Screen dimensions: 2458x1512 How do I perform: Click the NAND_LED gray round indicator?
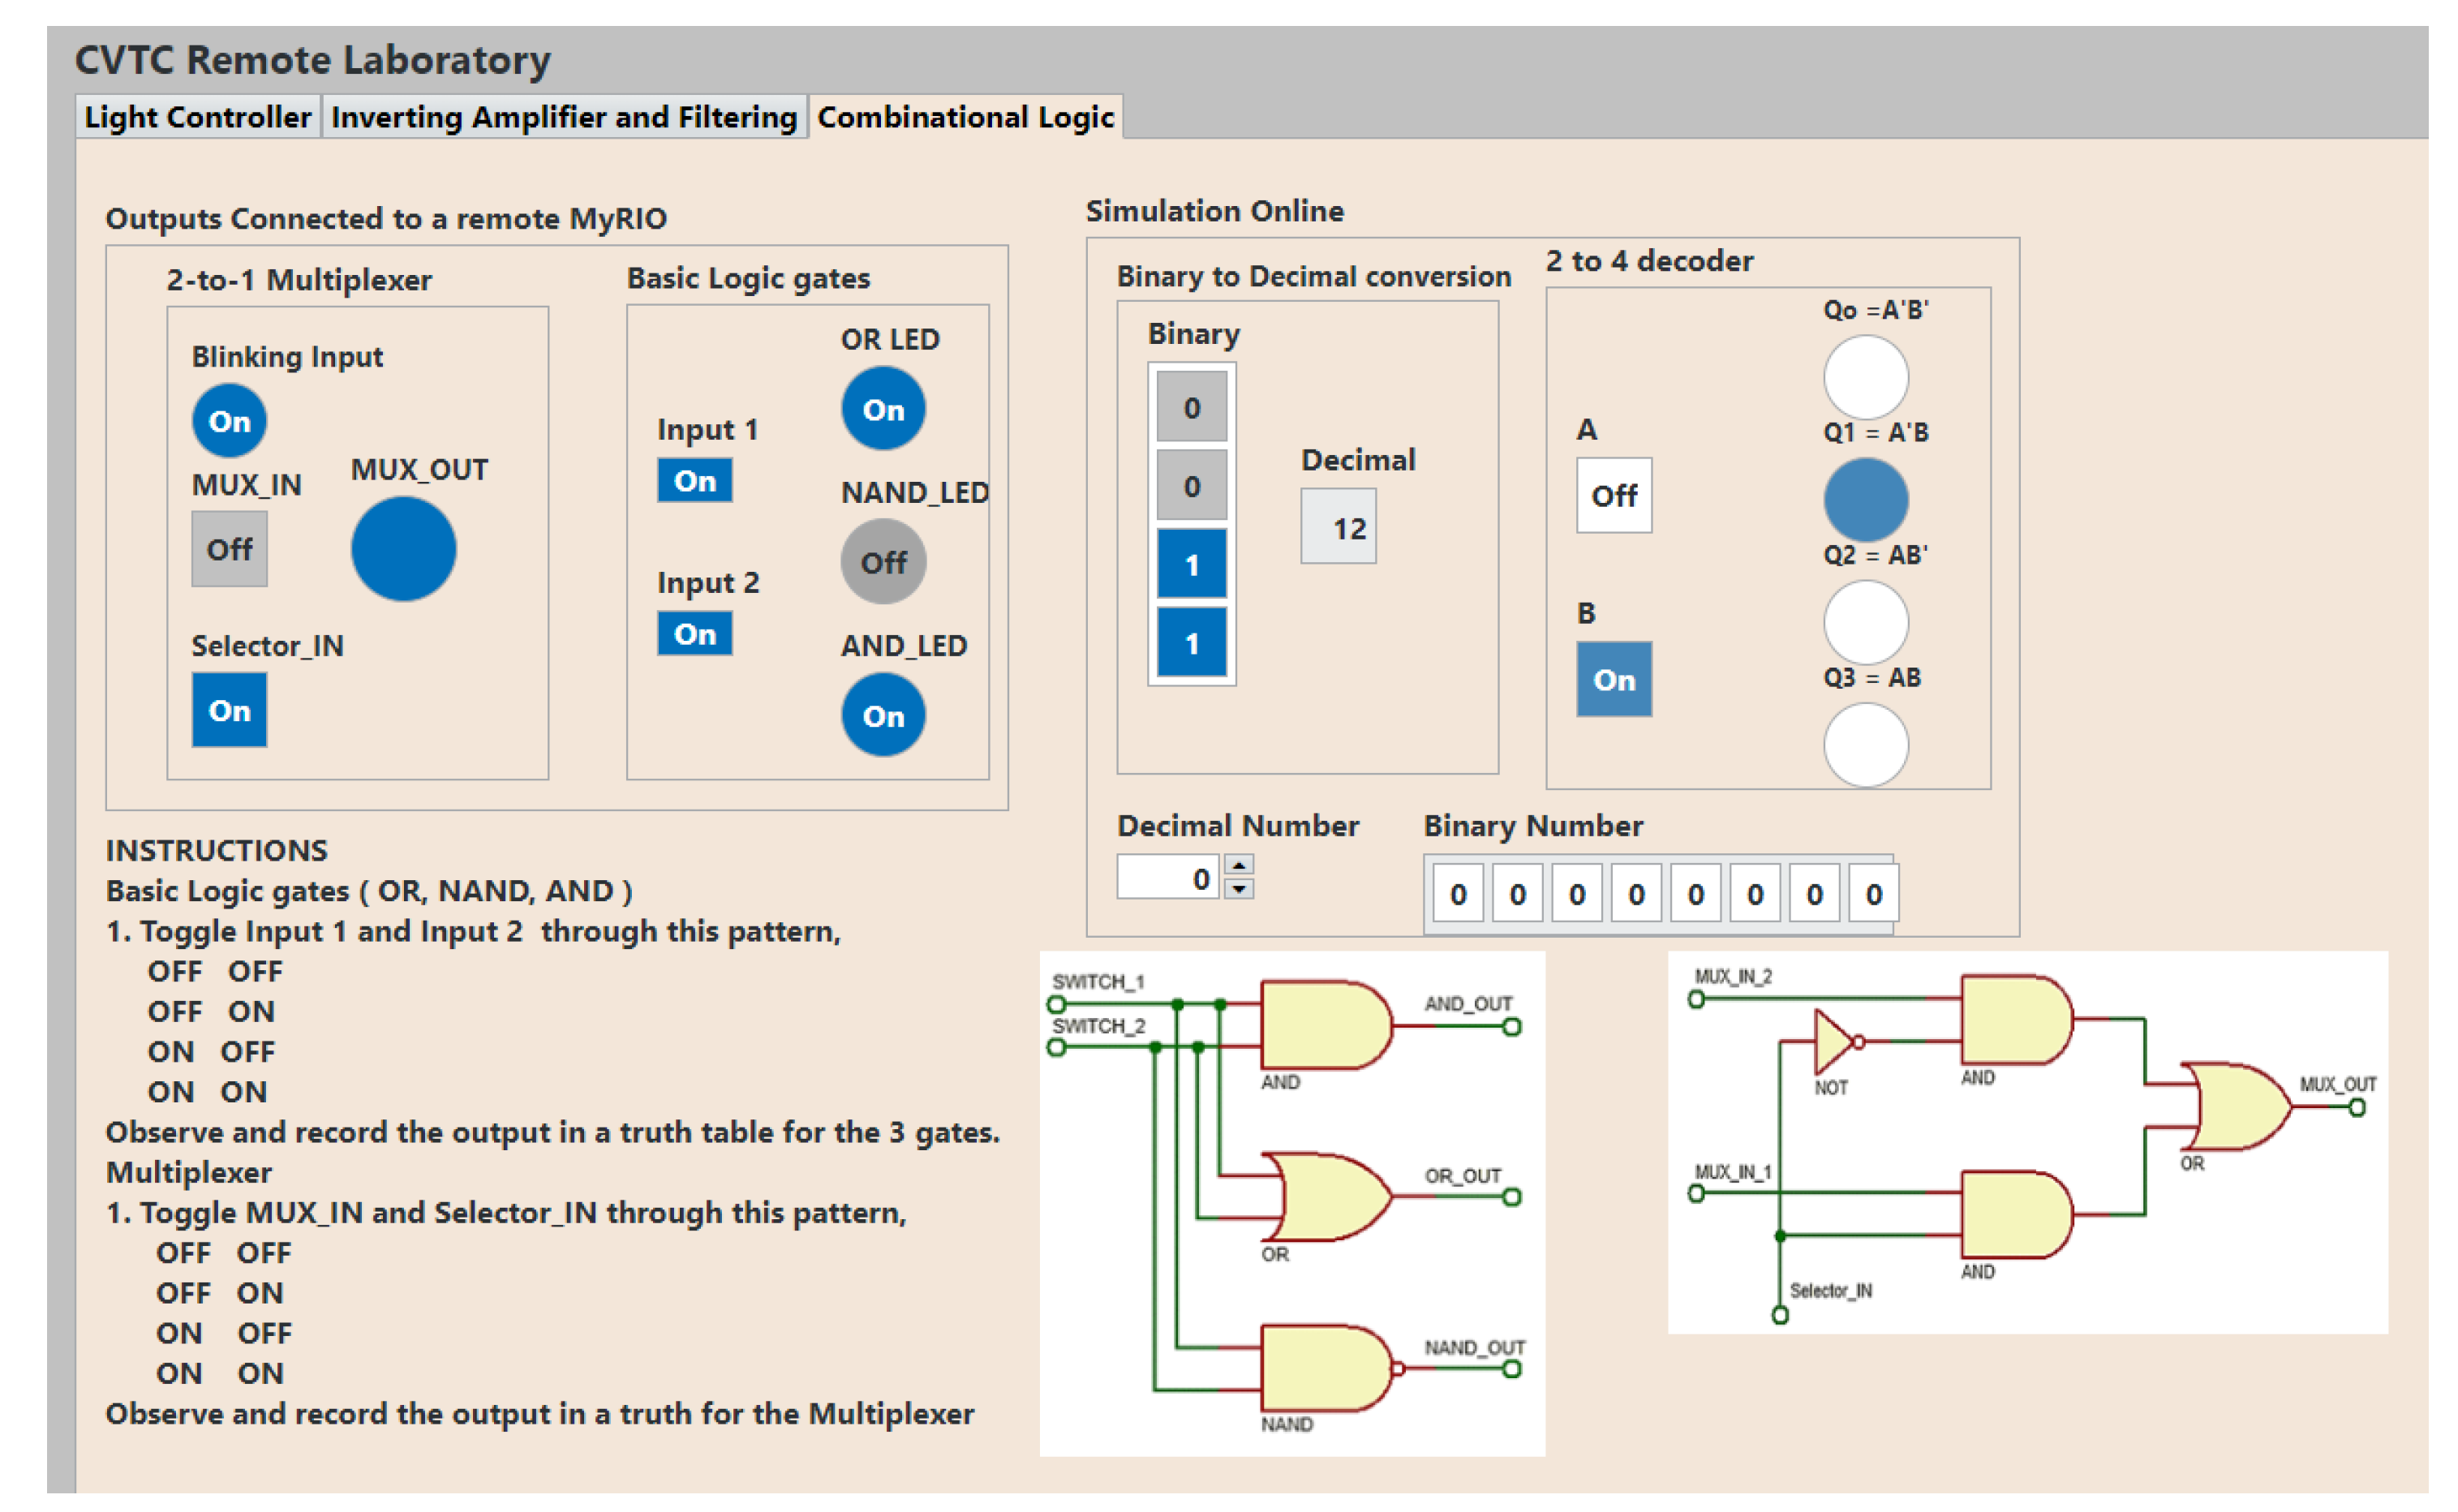point(883,561)
